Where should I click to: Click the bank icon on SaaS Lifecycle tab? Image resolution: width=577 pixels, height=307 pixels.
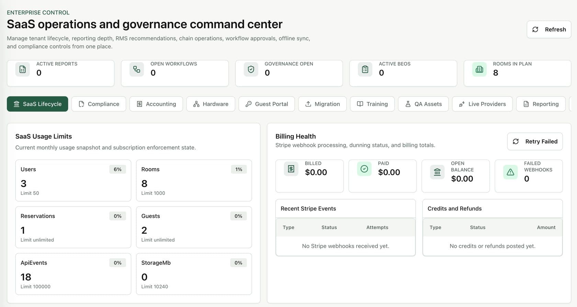pyautogui.click(x=16, y=104)
